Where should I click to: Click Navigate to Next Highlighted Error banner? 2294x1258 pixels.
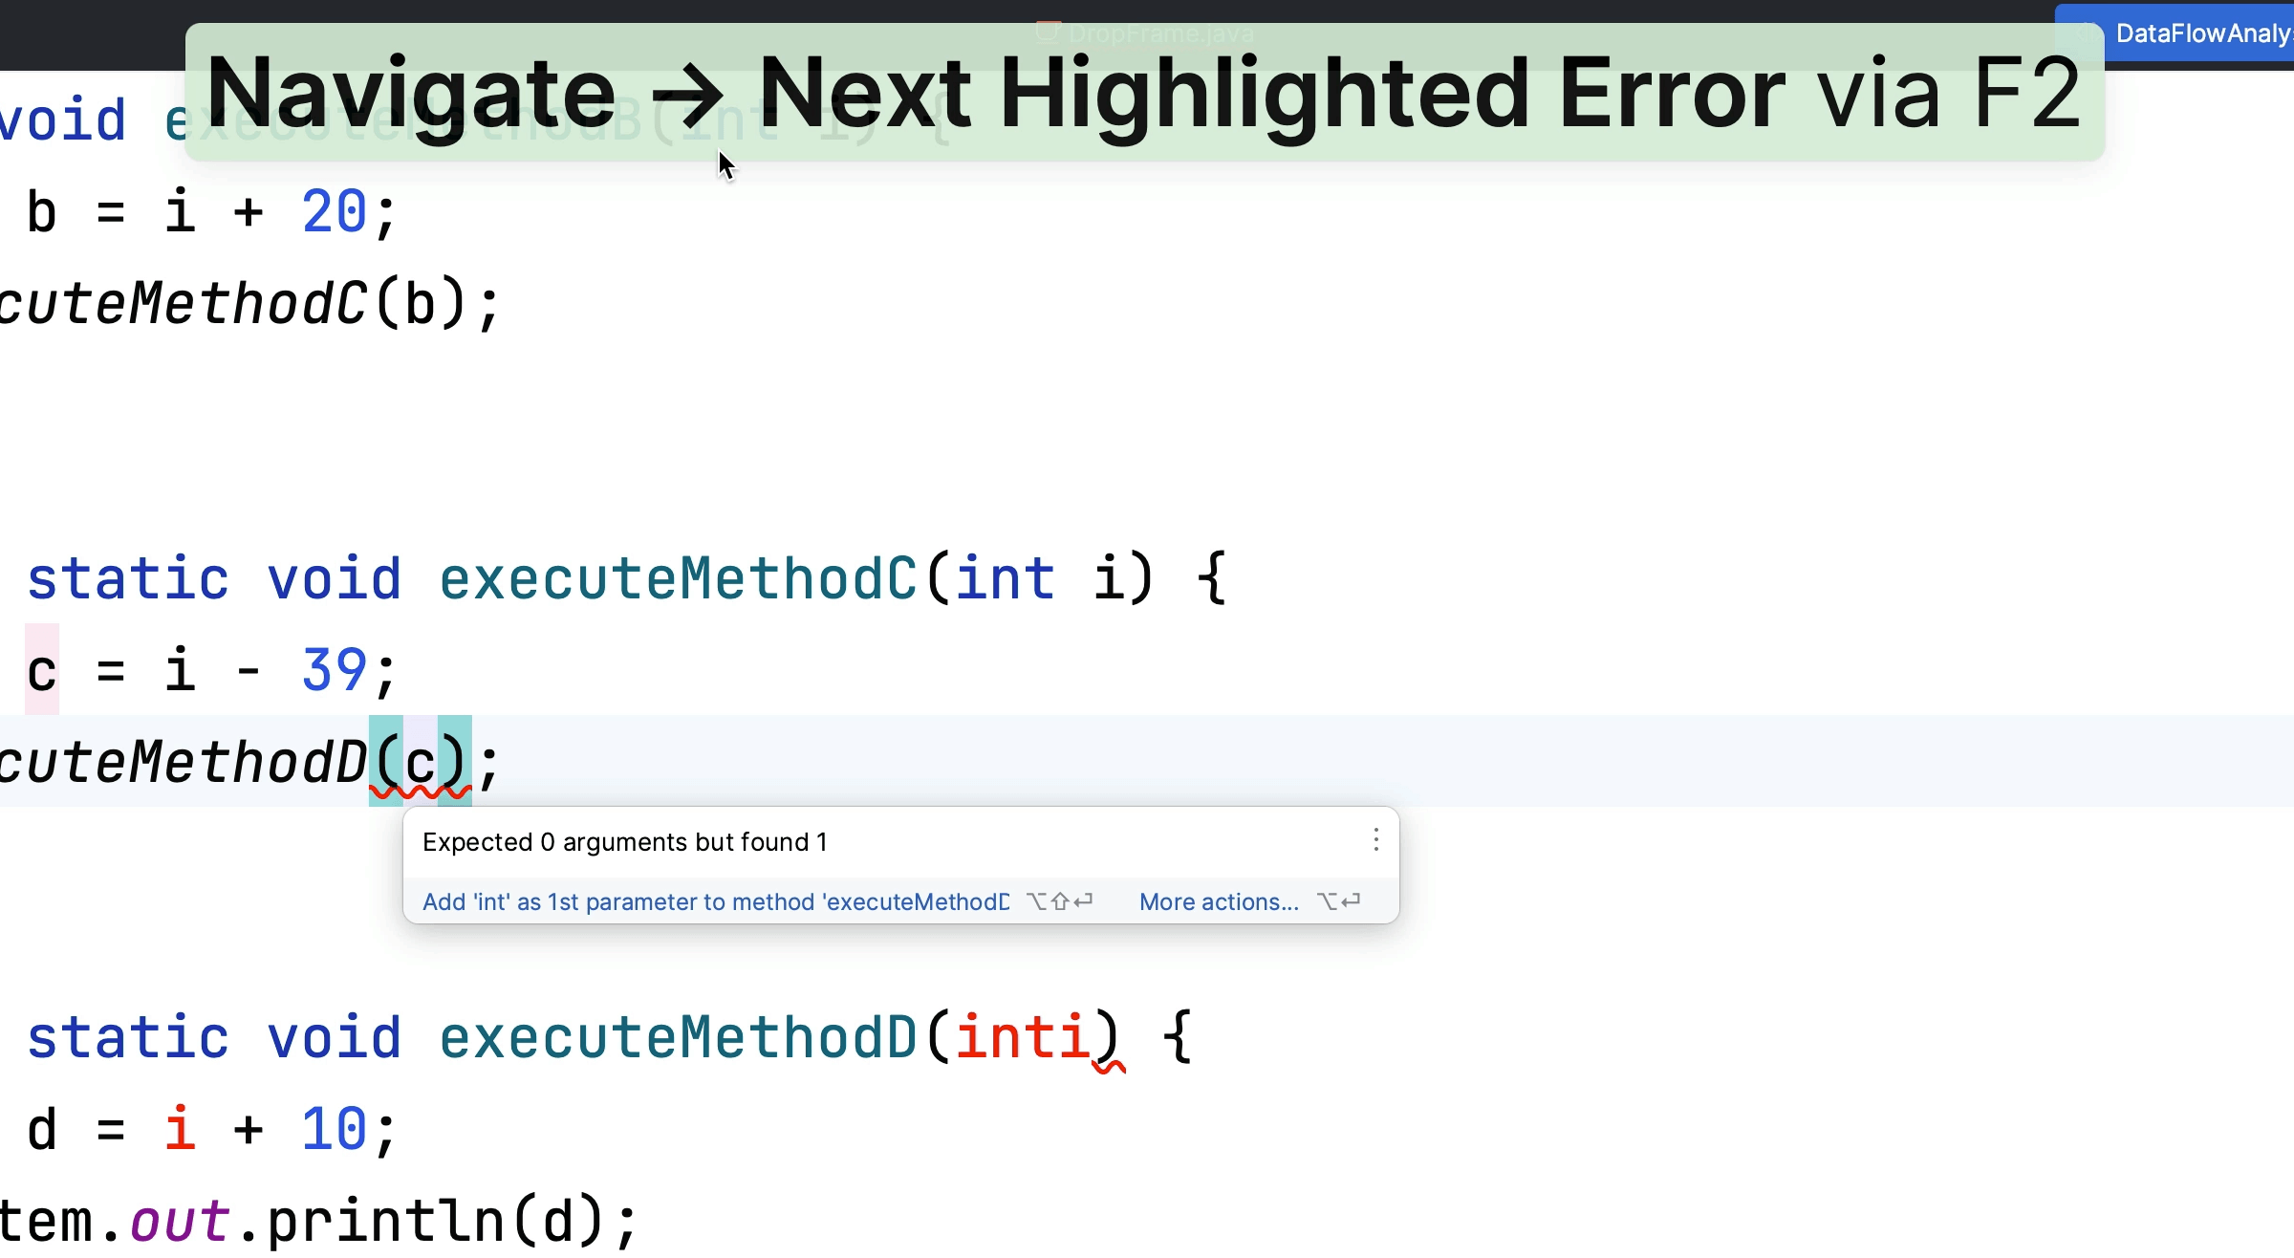click(1143, 90)
